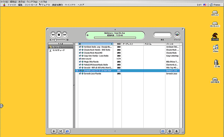
Task: Uncheck the Ambient Radio track checkbox
Action: 80,47
